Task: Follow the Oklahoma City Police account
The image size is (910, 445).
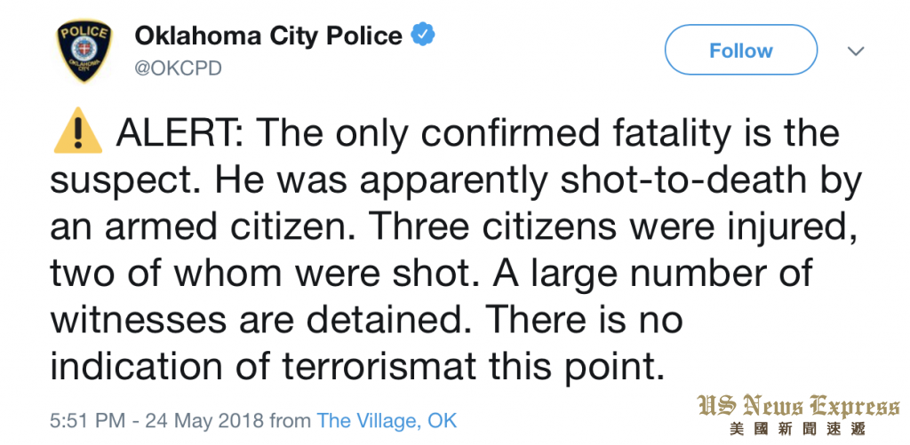Action: [x=741, y=51]
